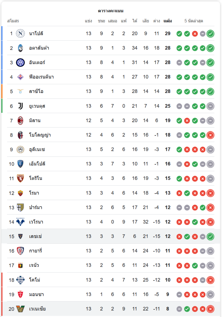
Task: Click the Fiorentina club crest icon
Action: [x=21, y=77]
